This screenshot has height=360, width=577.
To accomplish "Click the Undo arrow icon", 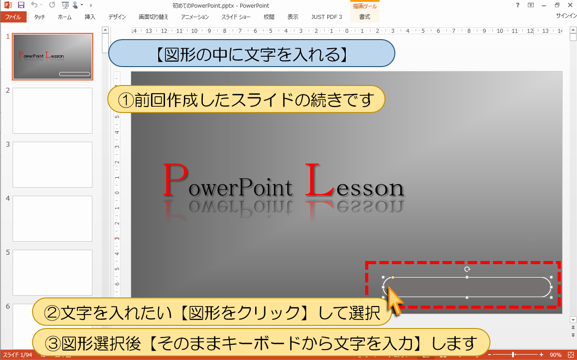I will coord(34,5).
